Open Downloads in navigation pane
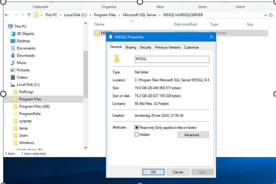 point(25,55)
